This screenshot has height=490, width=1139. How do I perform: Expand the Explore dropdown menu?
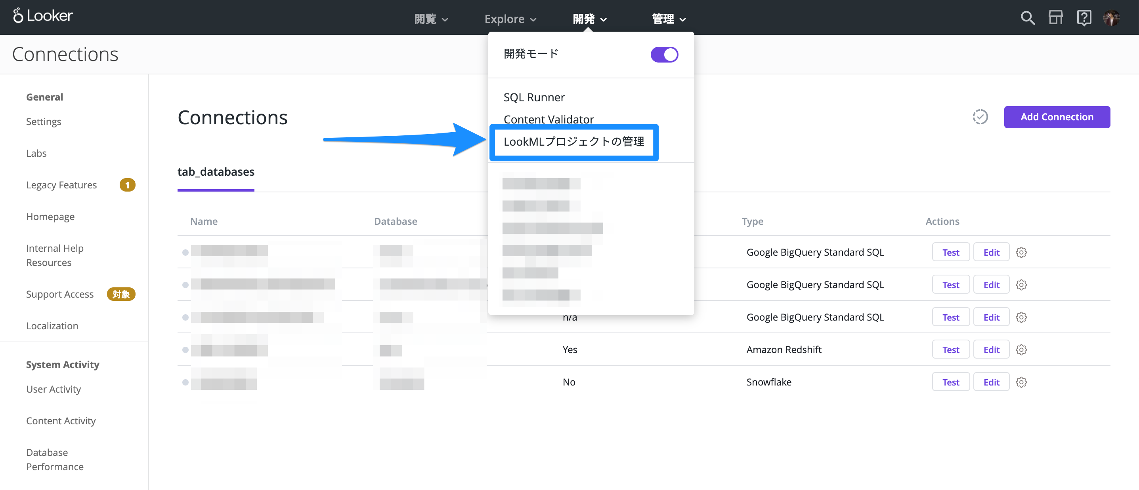[510, 19]
